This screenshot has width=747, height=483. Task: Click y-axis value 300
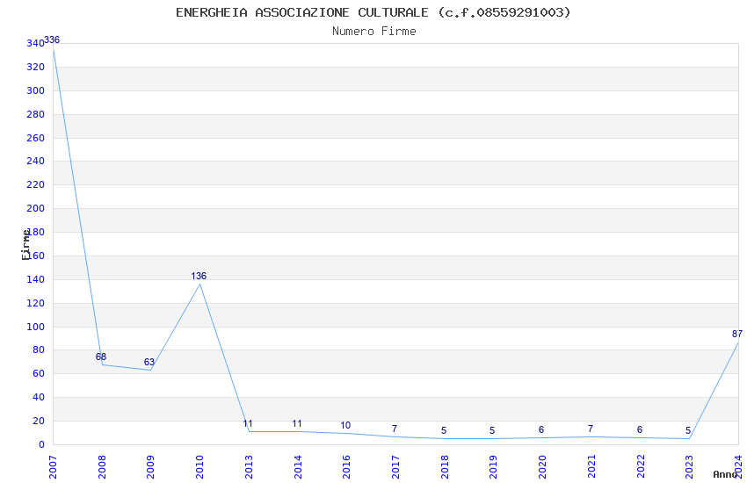coord(35,90)
